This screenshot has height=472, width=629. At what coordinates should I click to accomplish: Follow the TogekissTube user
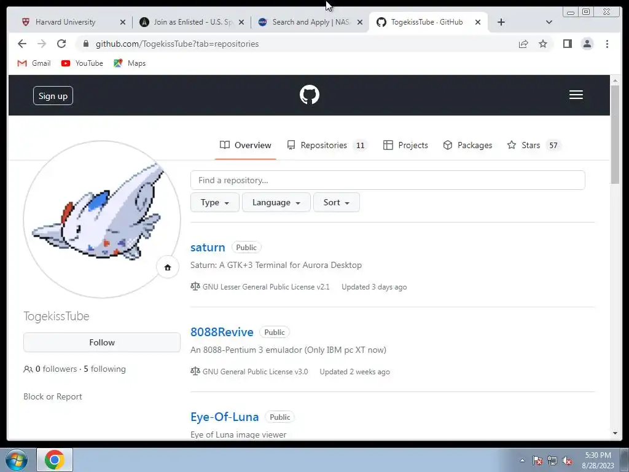point(102,342)
